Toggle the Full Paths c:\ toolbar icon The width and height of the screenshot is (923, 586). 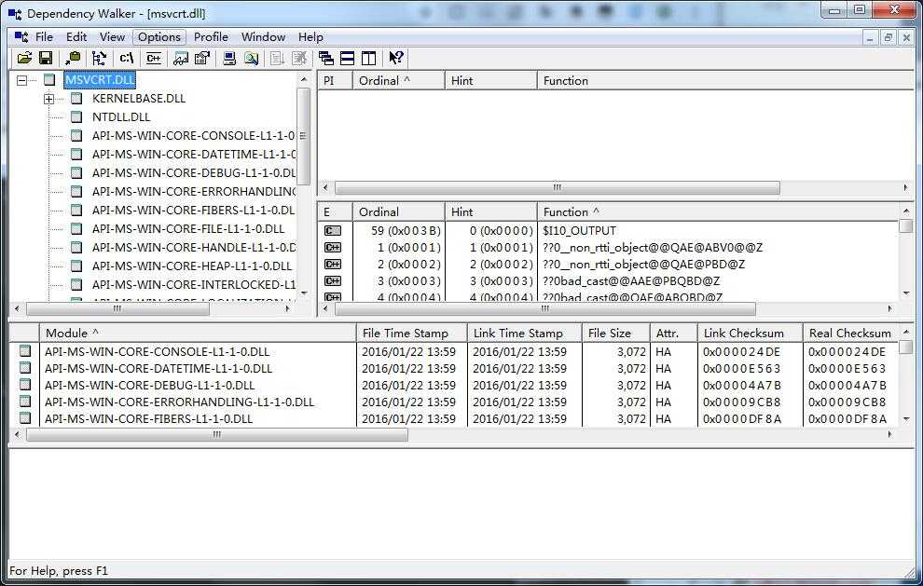tap(127, 58)
